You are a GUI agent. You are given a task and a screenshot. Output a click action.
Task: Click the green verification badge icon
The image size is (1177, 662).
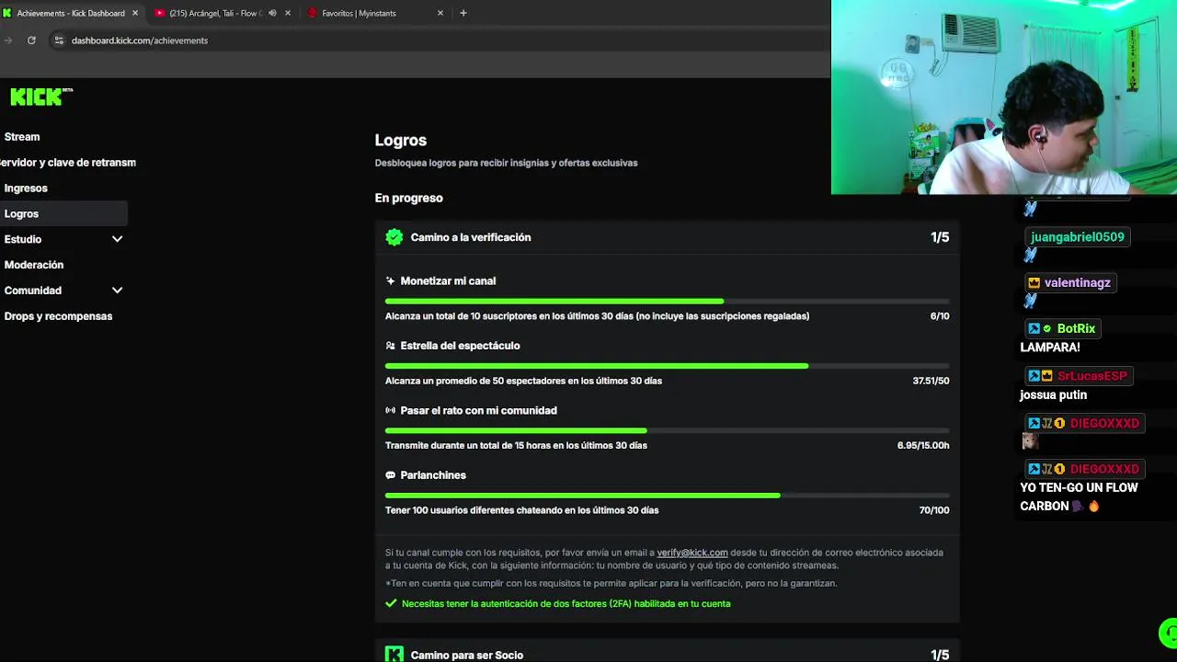[x=394, y=237]
